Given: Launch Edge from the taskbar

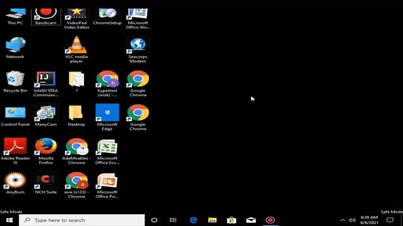Looking at the screenshot, I should (x=193, y=220).
